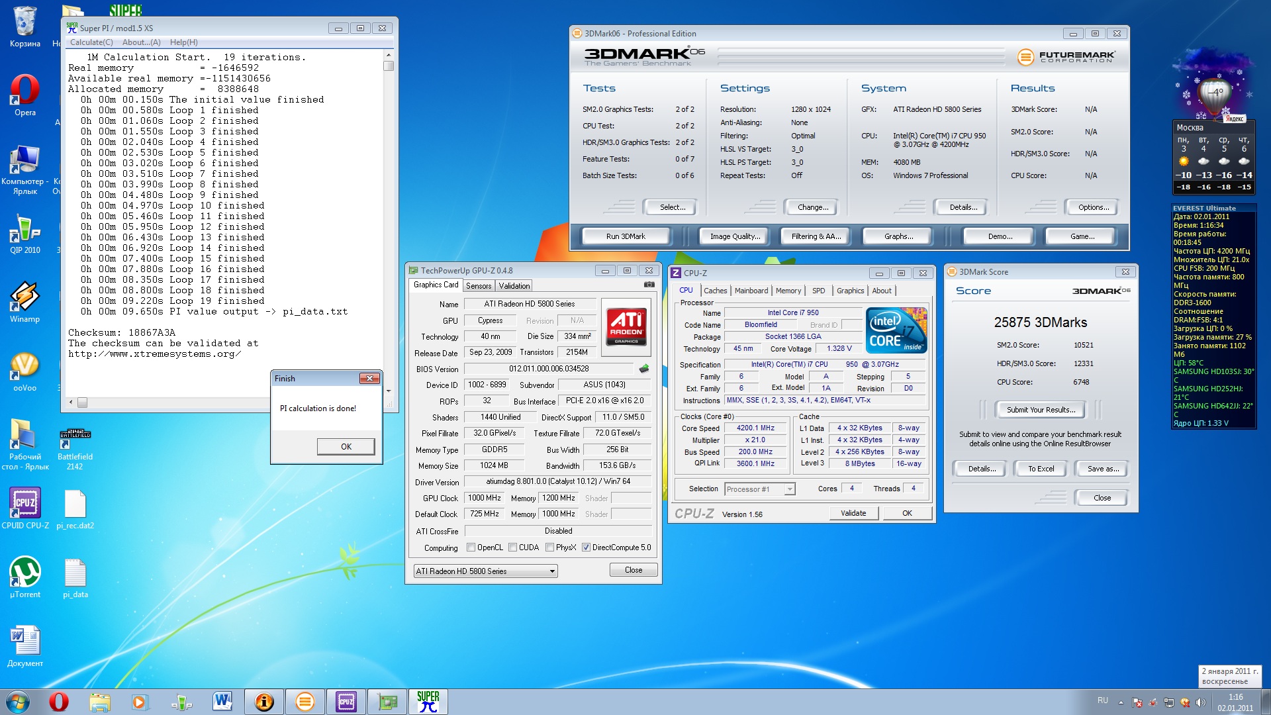Switch to About tab in CPU-Z
Screen dimensions: 1271x715
pyautogui.click(x=881, y=291)
